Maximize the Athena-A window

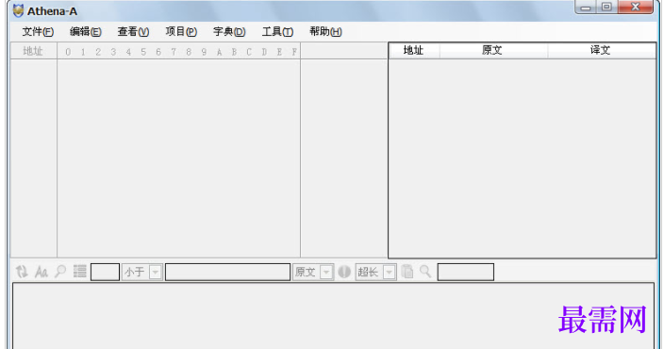[x=606, y=8]
